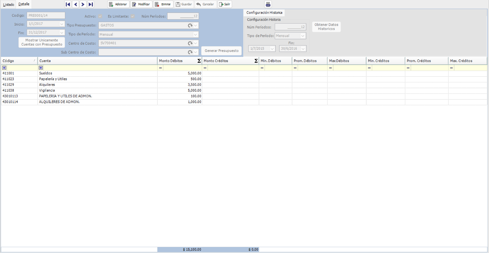Open the LOG viewer icon

pos(268,4)
